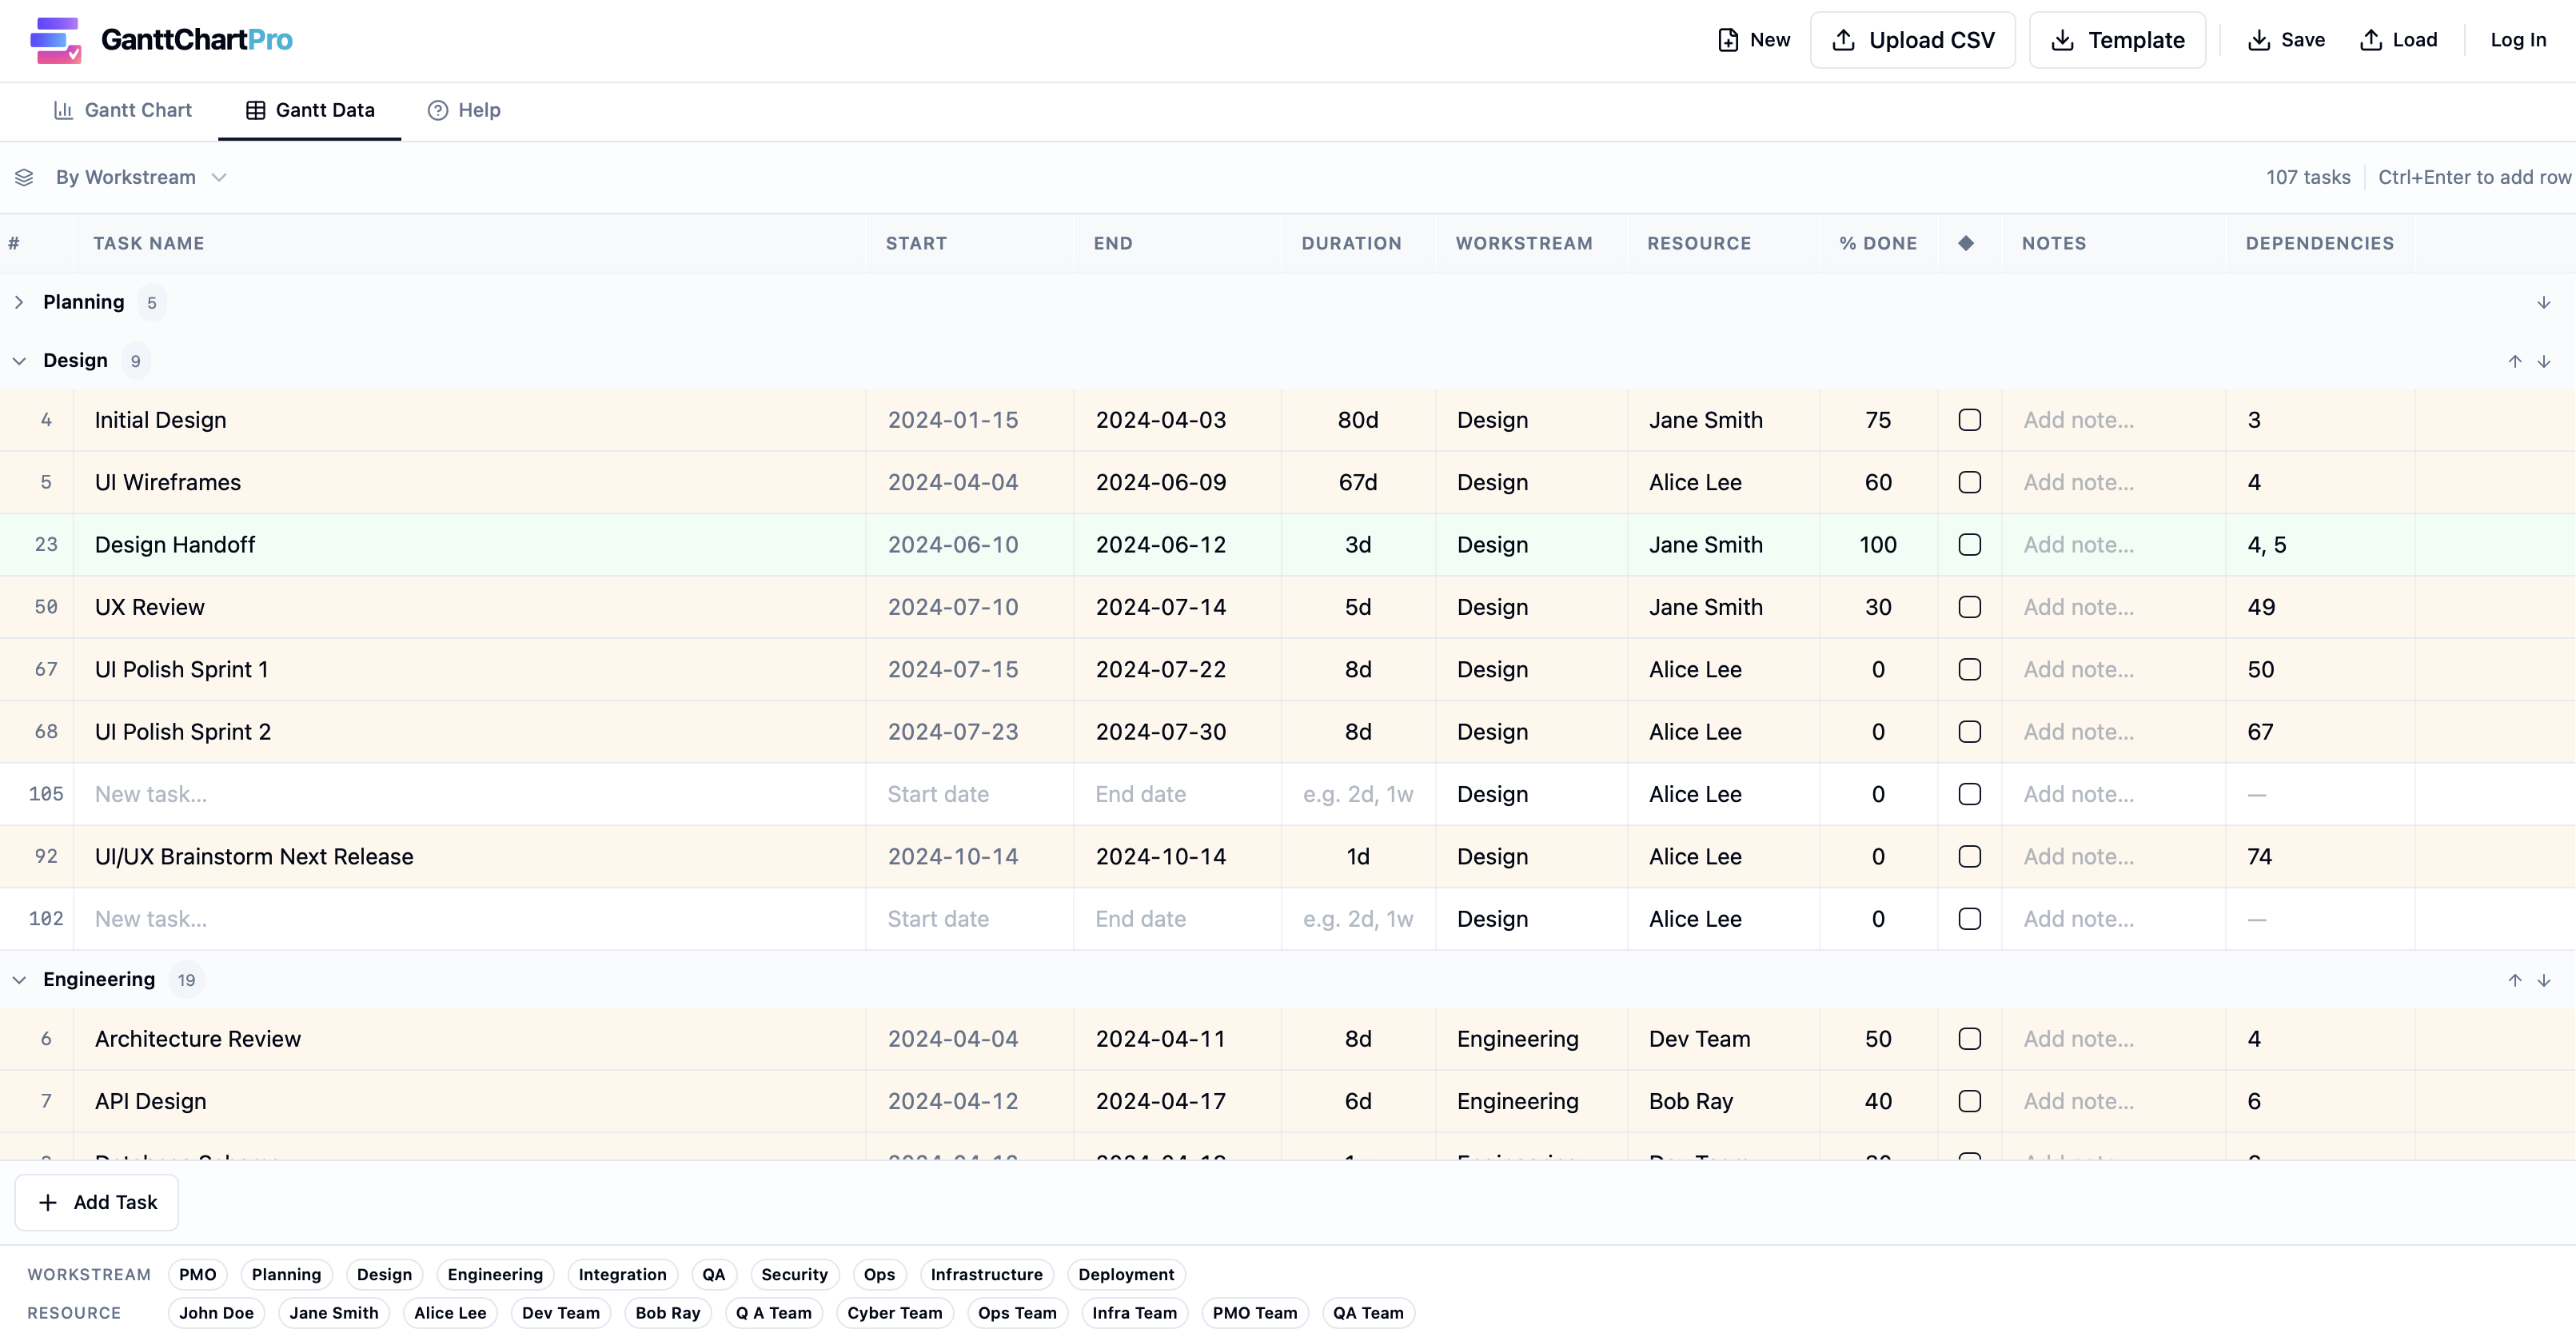Check the milestone box for Design Handoff
Screen dimensions: 2576x1329
pos(1969,544)
